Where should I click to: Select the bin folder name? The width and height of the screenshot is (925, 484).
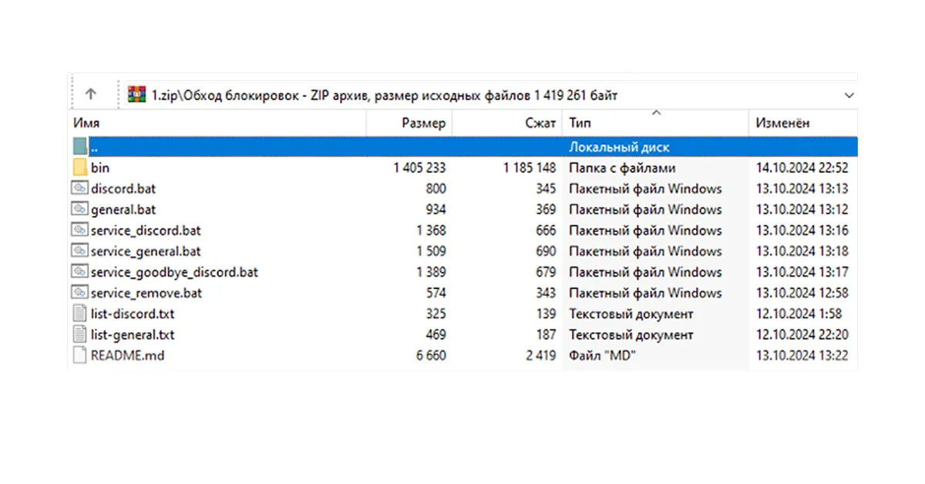(100, 167)
